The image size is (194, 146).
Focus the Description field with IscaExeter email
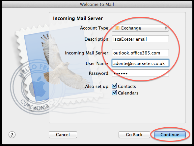(x=140, y=39)
